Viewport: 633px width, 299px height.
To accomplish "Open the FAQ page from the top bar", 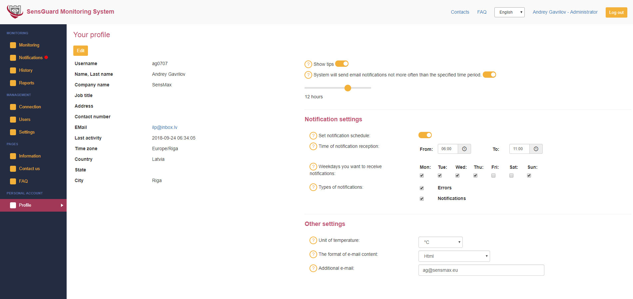I will coord(482,12).
